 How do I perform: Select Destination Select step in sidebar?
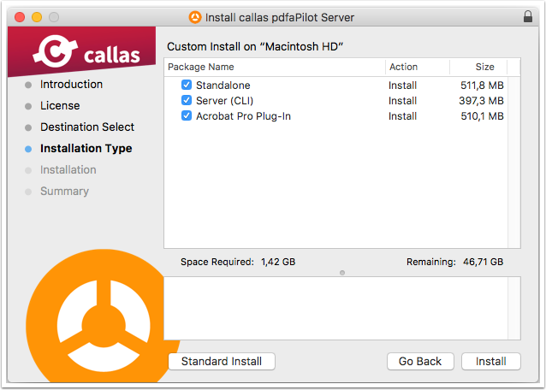point(87,127)
